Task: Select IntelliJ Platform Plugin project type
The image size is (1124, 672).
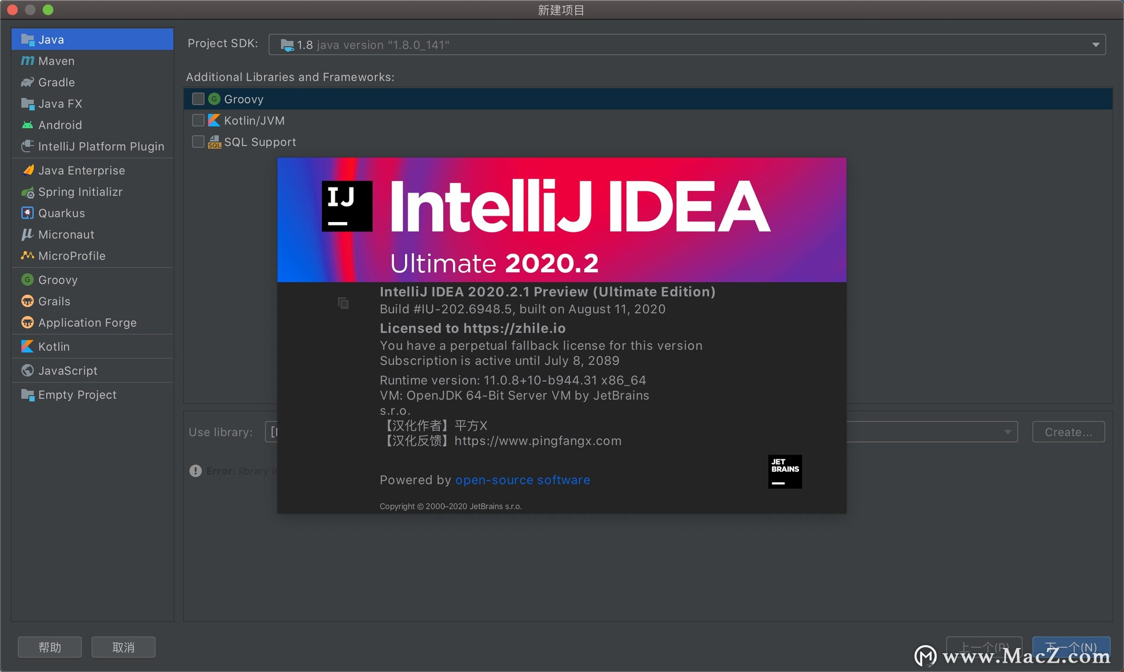Action: [100, 146]
